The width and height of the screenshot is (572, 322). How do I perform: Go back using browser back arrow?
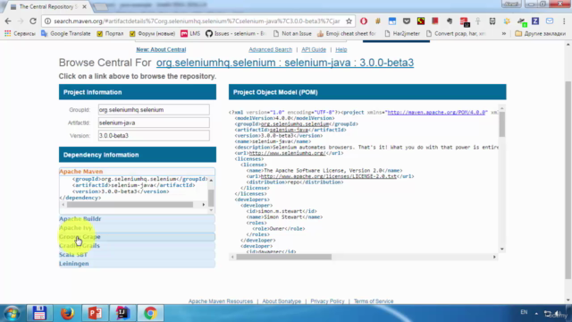coord(8,21)
